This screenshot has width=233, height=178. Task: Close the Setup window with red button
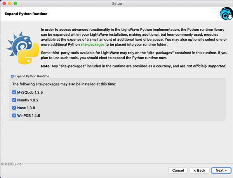click(4, 3)
